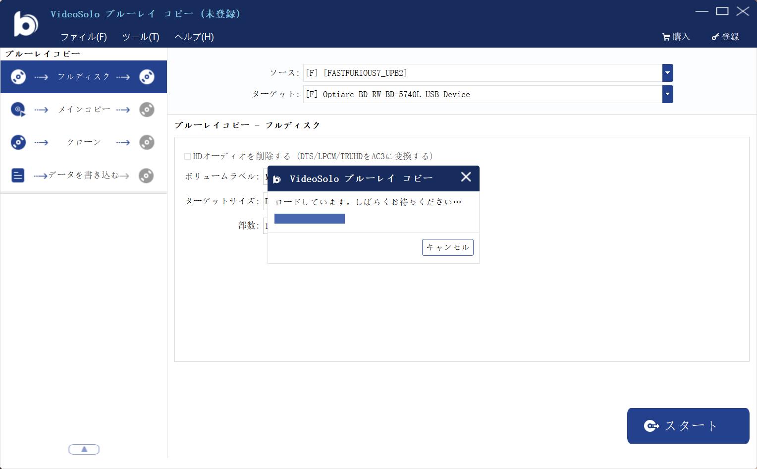The image size is (757, 469).
Task: Open the ヘルプ(H) menu
Action: pos(194,37)
